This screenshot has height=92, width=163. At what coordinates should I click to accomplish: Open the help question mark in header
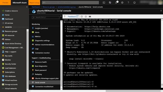click(x=128, y=3)
